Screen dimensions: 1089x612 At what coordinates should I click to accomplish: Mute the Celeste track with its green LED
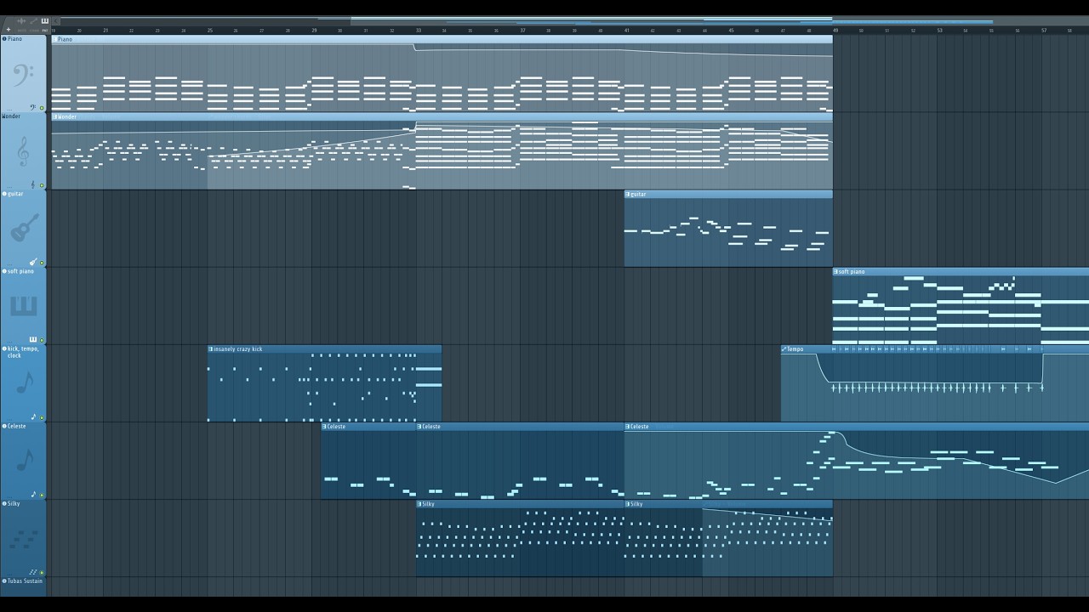click(42, 495)
